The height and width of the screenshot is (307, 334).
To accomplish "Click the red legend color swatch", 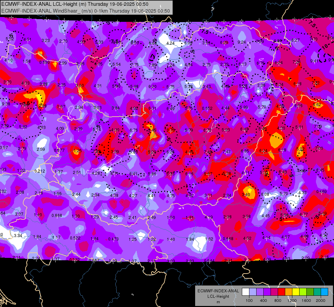I will pos(281,292).
